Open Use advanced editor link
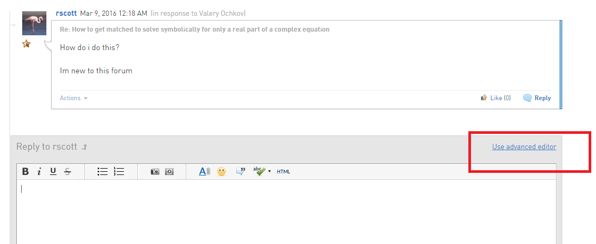The width and height of the screenshot is (596, 244). tap(524, 147)
